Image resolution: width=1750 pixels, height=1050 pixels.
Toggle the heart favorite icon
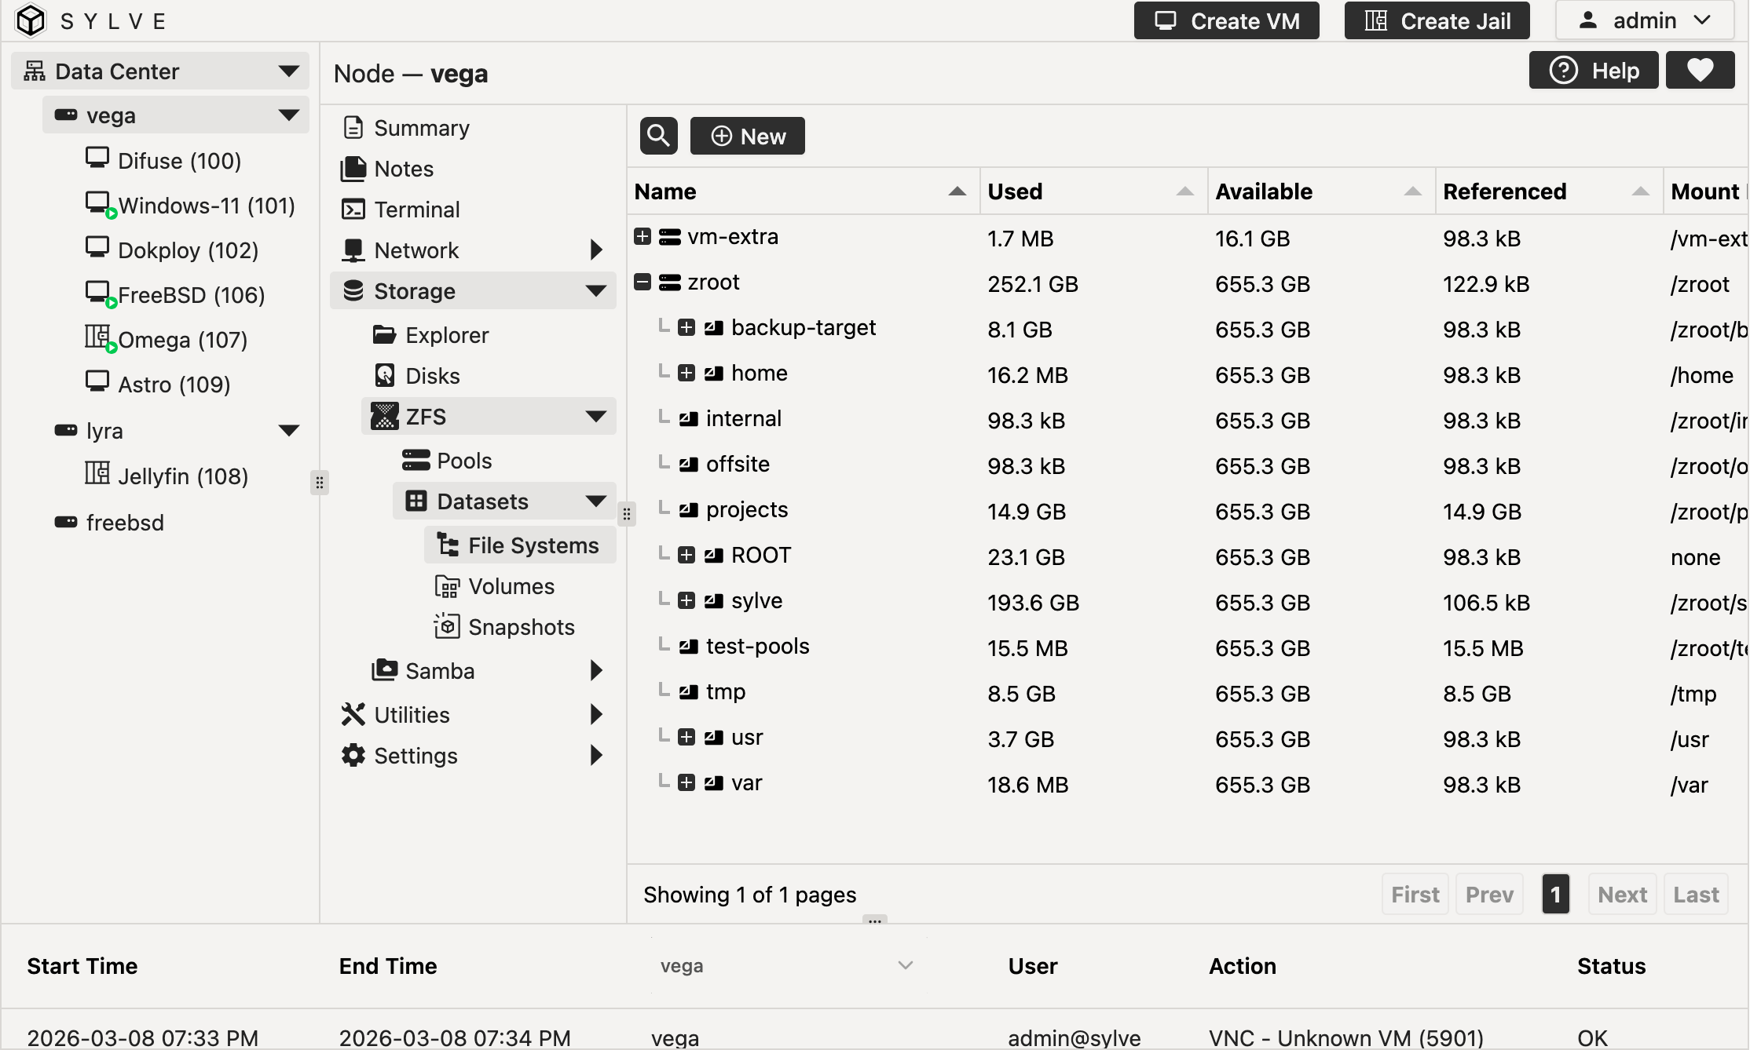point(1700,70)
